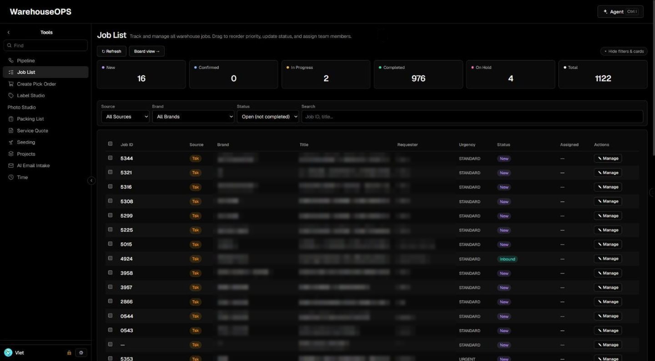Navigate to Service Quote
The height and width of the screenshot is (361, 655).
click(x=45, y=130)
